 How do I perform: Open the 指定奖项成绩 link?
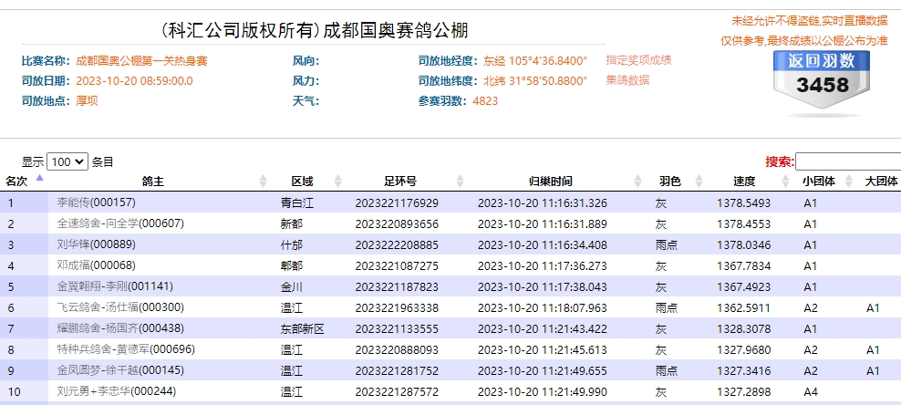point(638,60)
